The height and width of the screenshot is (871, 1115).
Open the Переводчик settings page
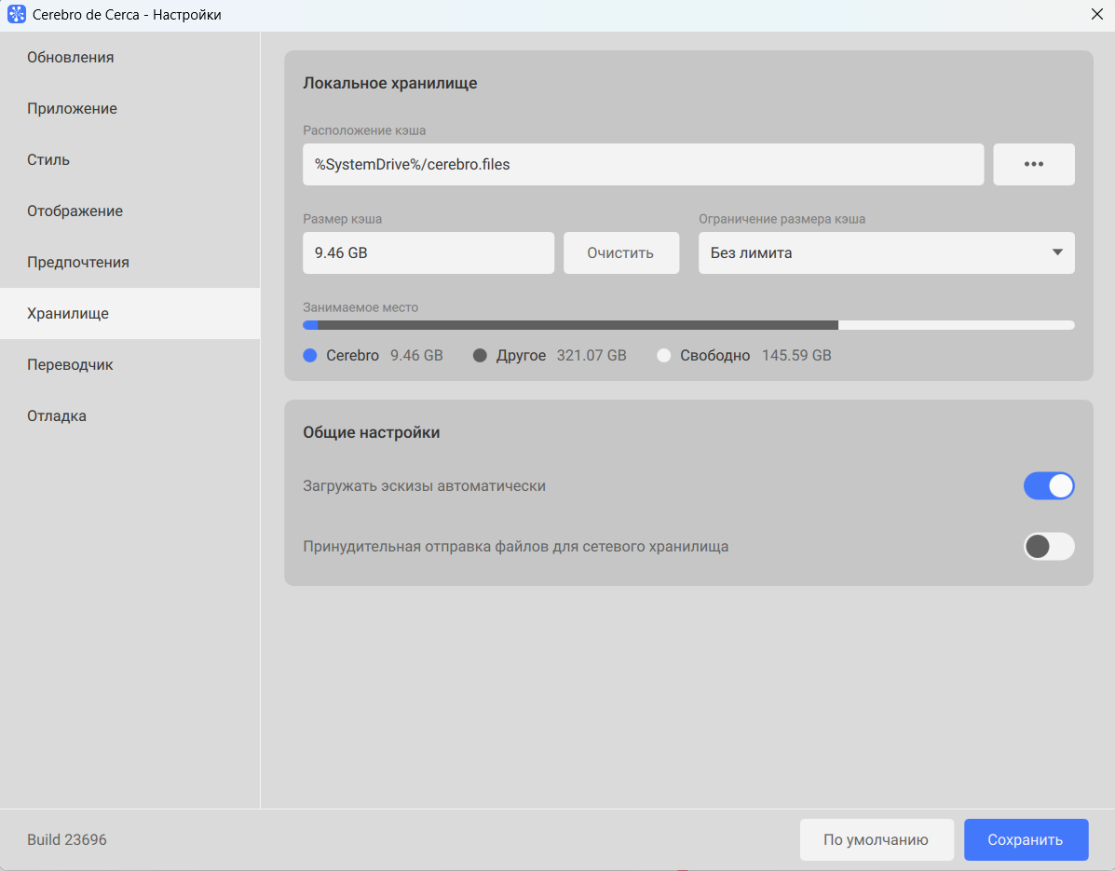click(x=70, y=365)
